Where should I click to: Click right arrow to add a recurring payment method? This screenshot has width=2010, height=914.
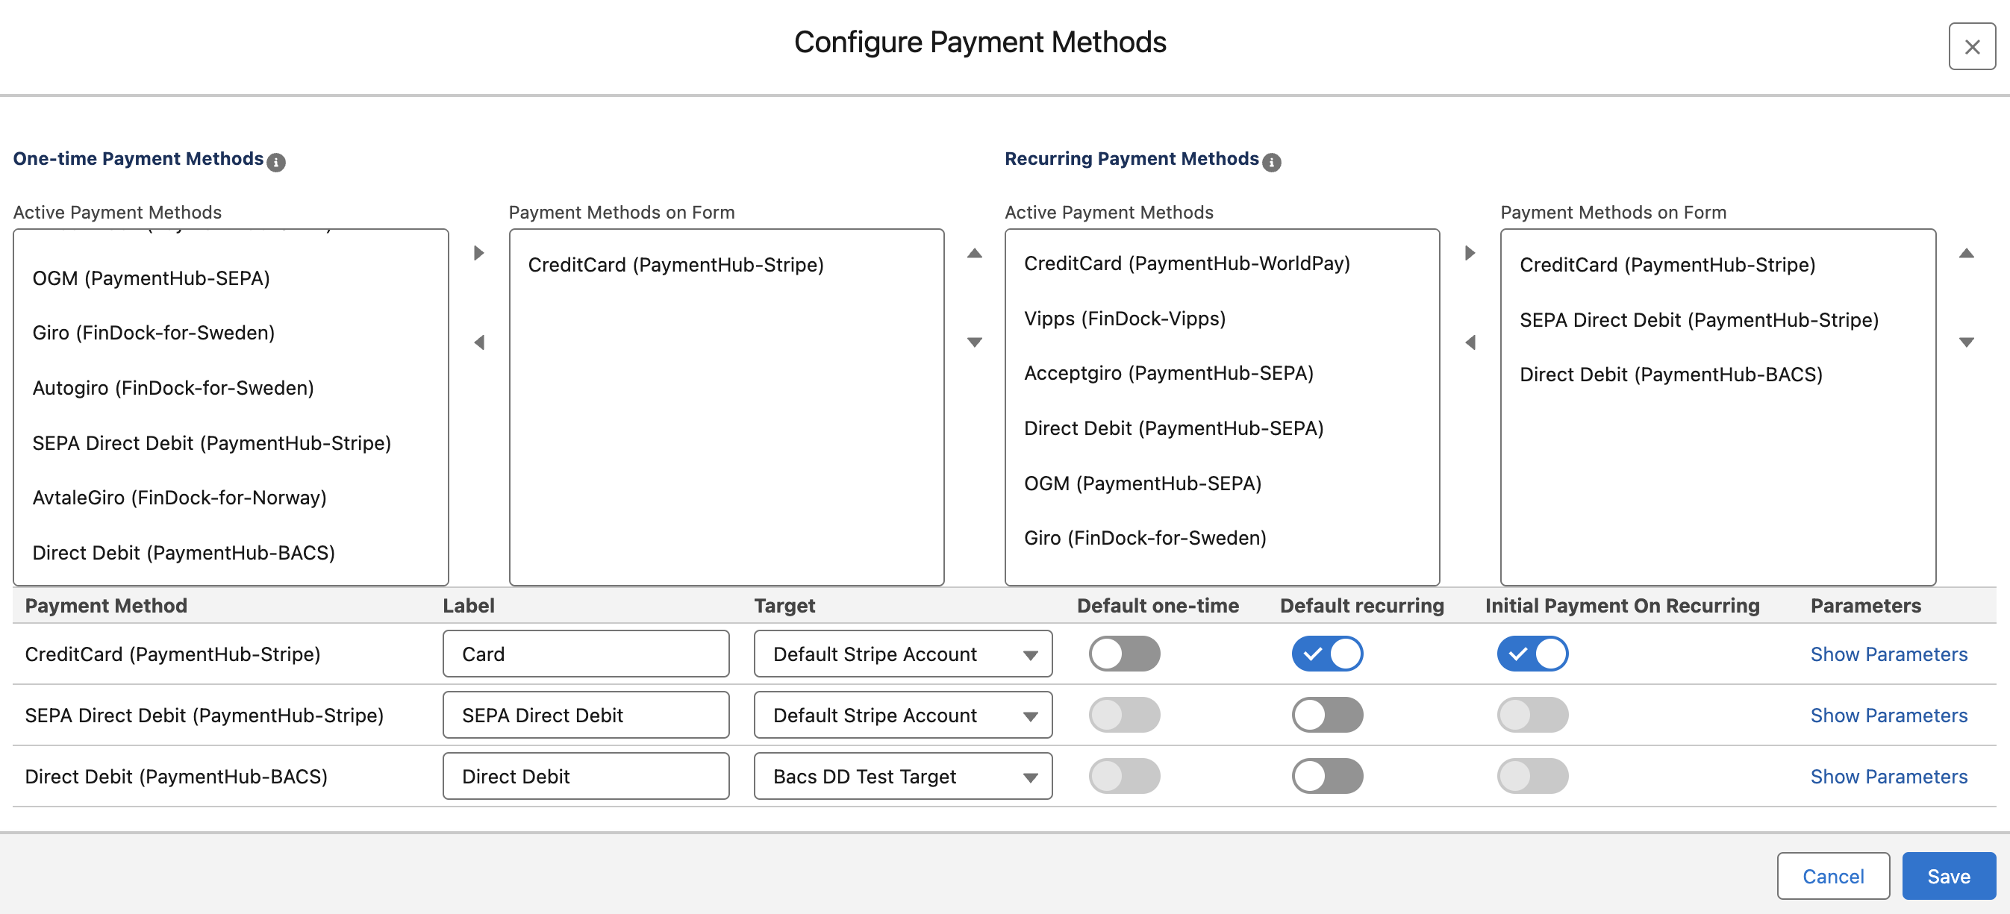1470,252
